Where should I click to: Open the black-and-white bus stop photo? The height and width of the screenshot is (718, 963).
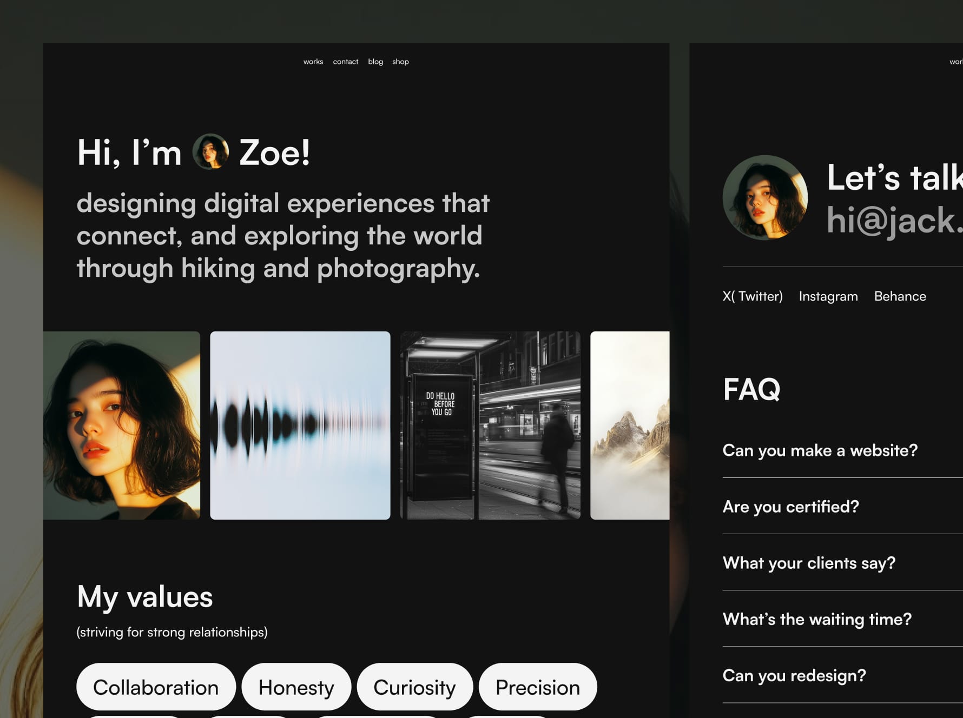(490, 426)
